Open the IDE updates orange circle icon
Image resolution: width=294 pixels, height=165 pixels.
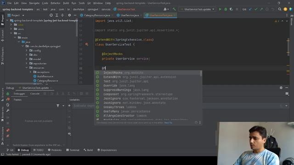(x=285, y=9)
